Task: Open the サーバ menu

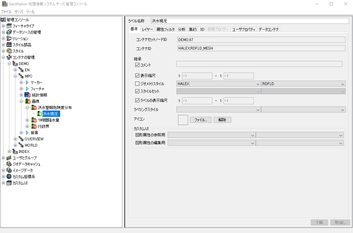Action: tap(19, 12)
